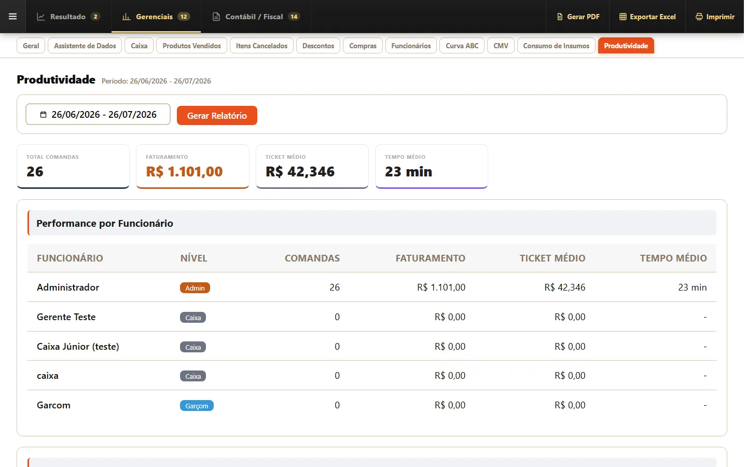The height and width of the screenshot is (467, 747).
Task: Click the calendar icon in date field
Action: (x=43, y=115)
